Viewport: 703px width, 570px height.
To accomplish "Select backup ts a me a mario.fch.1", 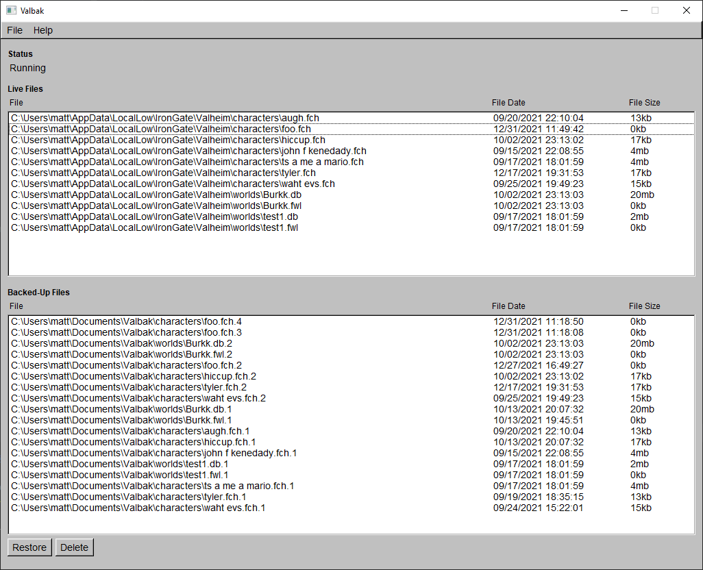I will click(x=351, y=486).
